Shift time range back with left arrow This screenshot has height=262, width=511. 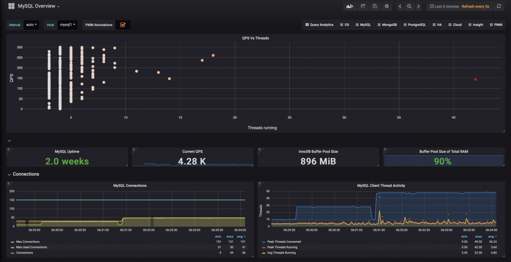pyautogui.click(x=400, y=6)
